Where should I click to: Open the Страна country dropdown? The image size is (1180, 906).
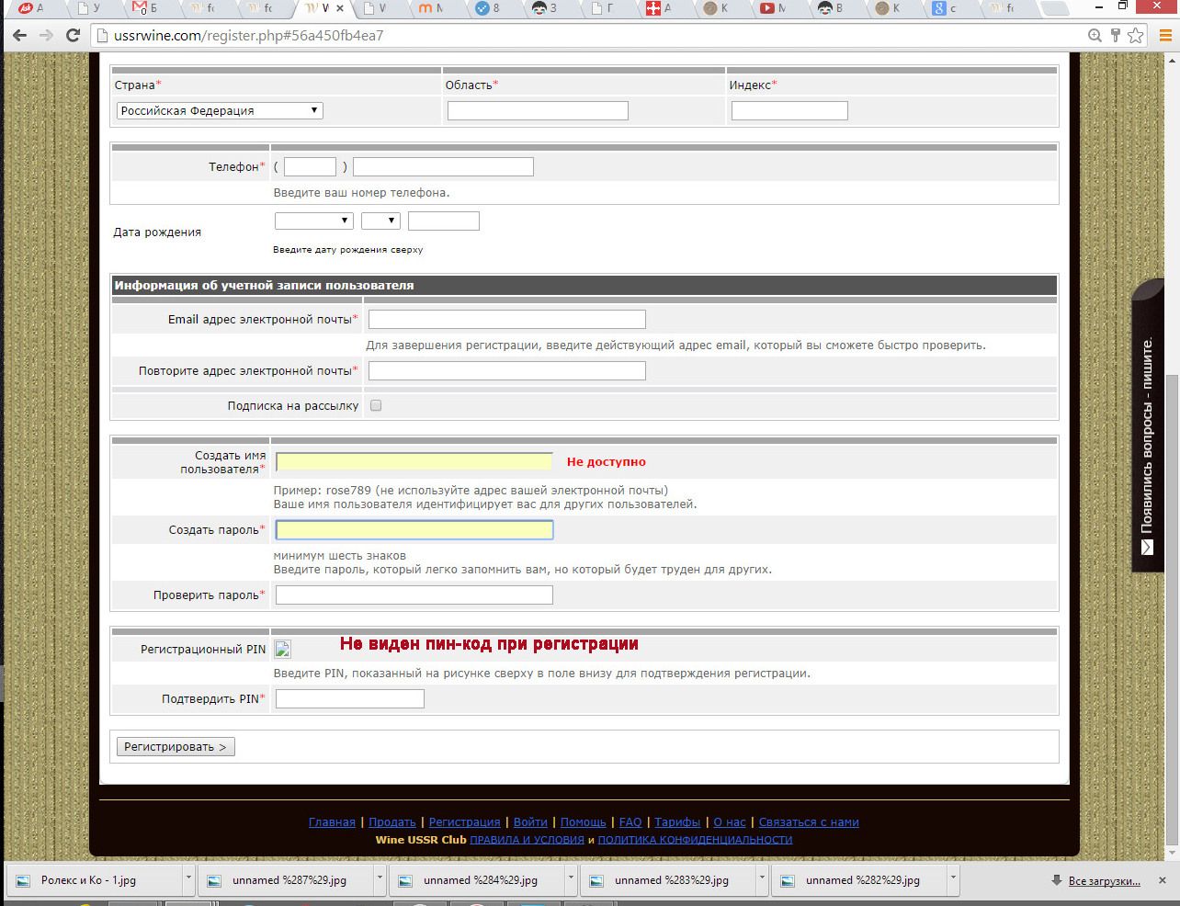(x=220, y=110)
